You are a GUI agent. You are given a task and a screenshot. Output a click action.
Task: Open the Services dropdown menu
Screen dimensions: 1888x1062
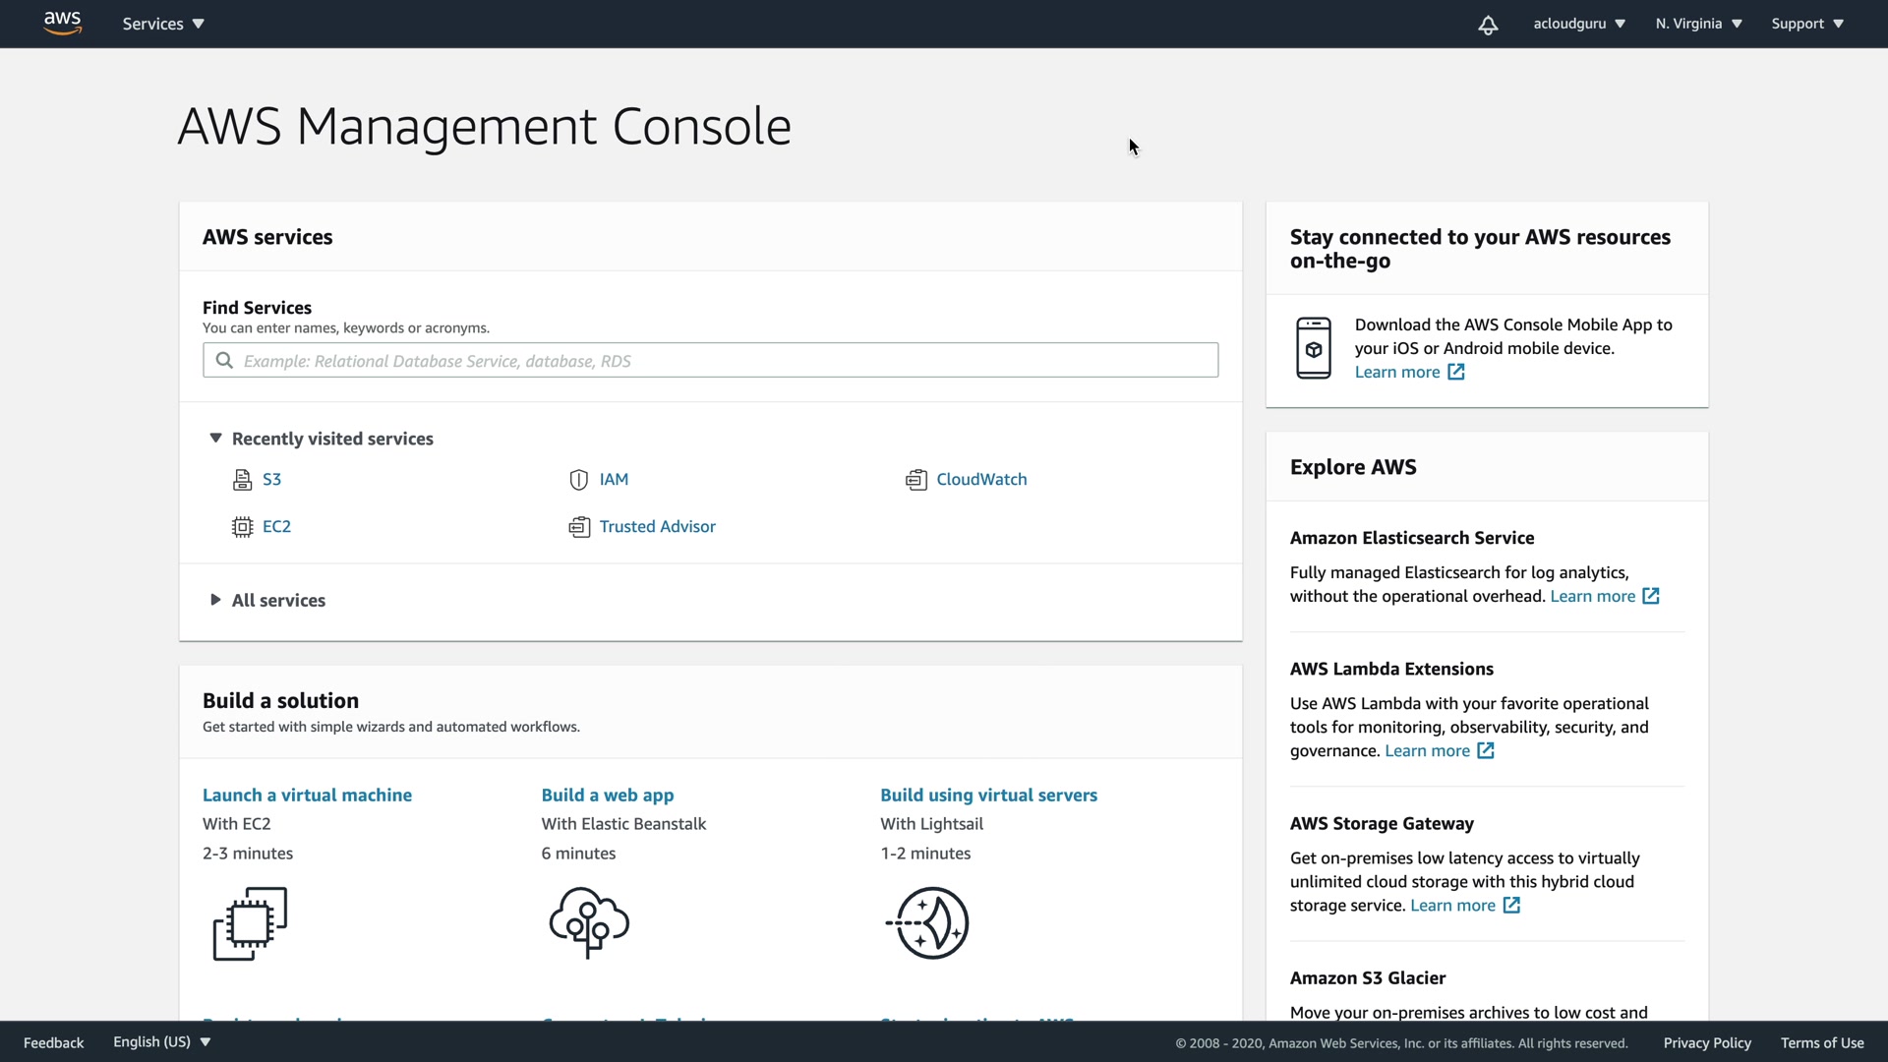click(163, 24)
